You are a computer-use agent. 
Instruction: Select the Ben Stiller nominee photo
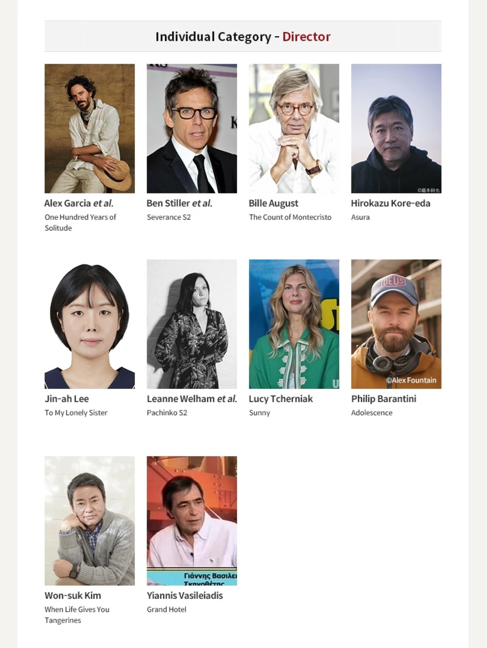point(192,128)
